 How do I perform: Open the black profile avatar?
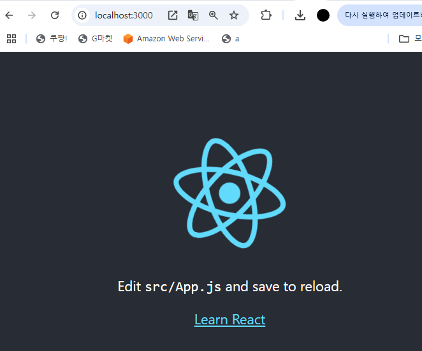point(323,15)
